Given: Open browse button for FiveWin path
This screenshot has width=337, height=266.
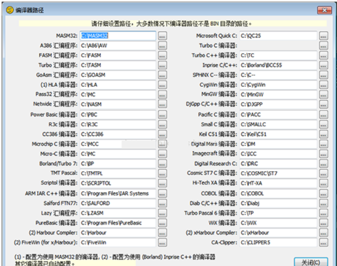Looking at the screenshot, I should point(162,242).
